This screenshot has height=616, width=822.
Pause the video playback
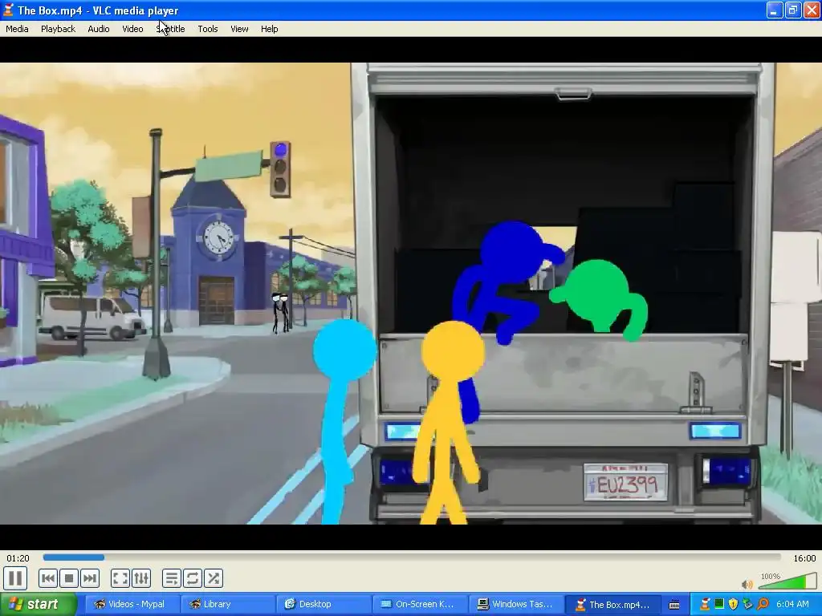tap(15, 578)
